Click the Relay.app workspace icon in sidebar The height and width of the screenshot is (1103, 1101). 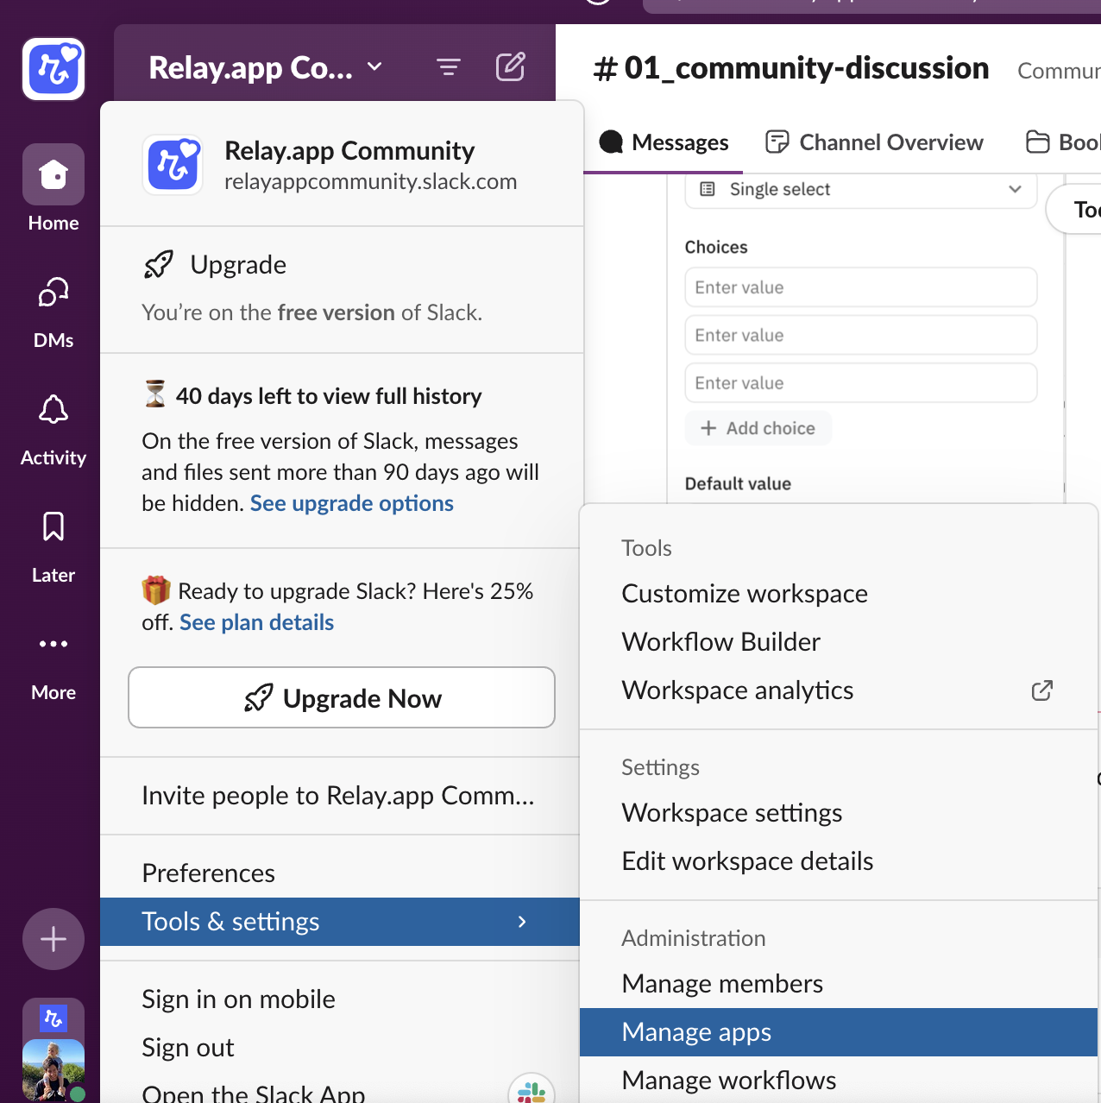pyautogui.click(x=53, y=69)
